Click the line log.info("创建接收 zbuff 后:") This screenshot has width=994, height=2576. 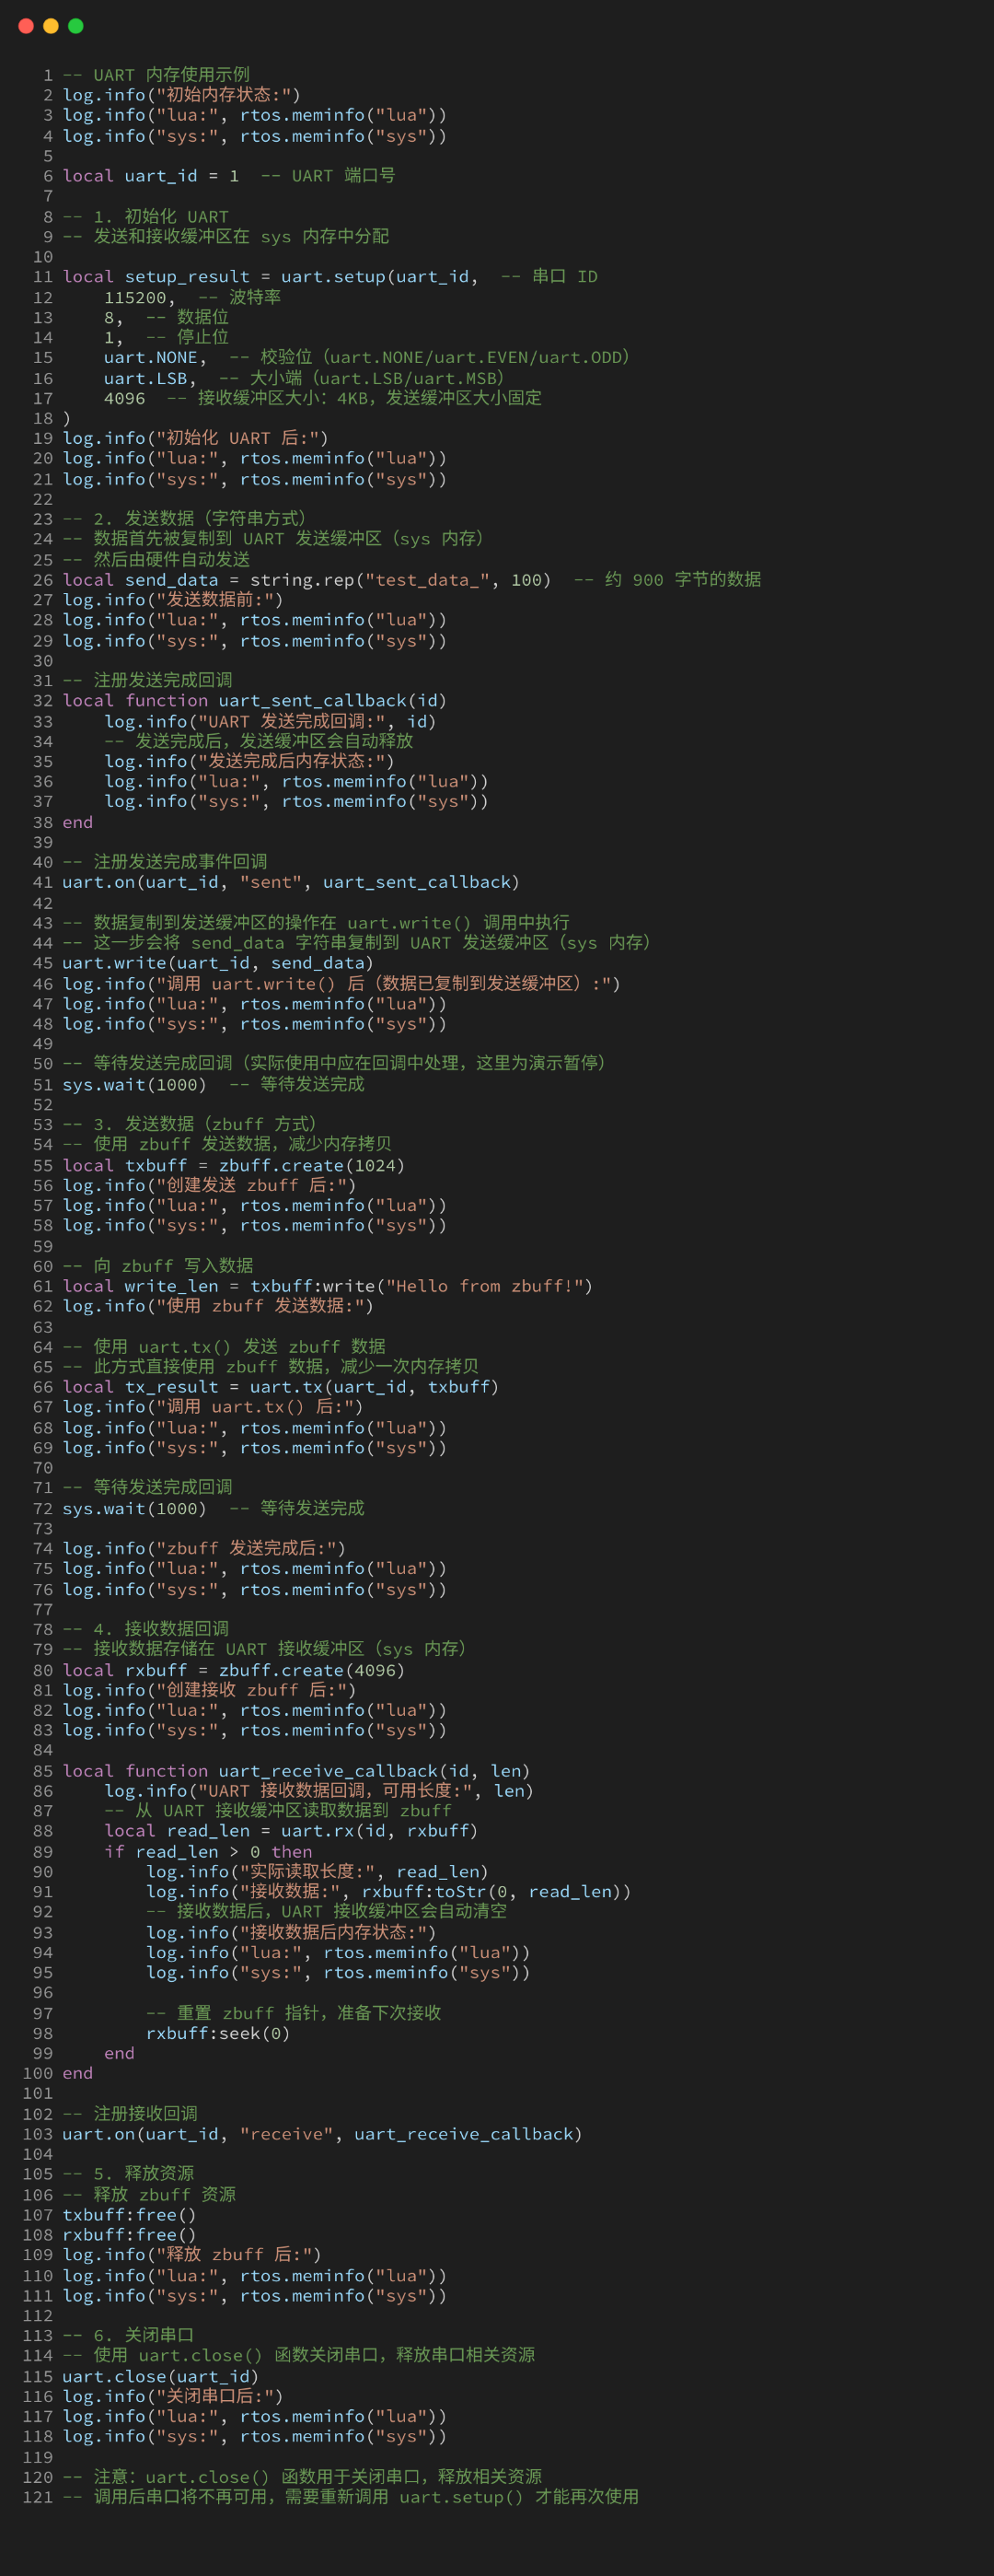point(209,1690)
